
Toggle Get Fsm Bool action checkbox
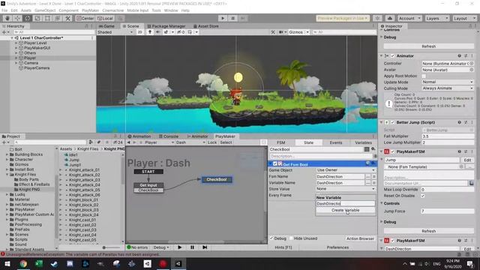point(275,163)
